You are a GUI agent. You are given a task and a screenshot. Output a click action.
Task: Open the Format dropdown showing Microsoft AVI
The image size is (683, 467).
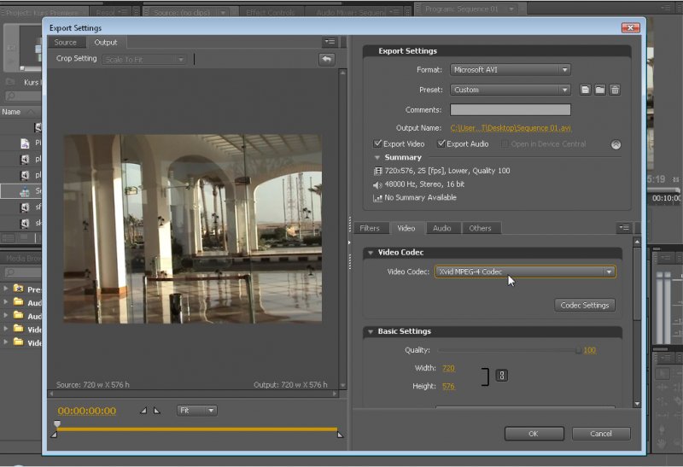coord(510,69)
